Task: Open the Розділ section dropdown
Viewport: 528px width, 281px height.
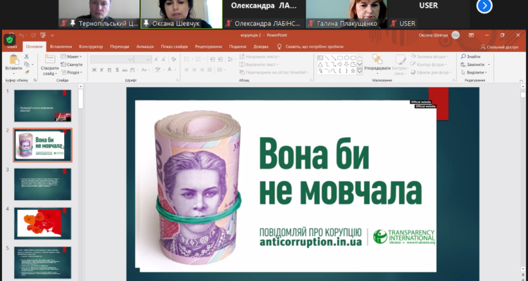Action: 71,72
